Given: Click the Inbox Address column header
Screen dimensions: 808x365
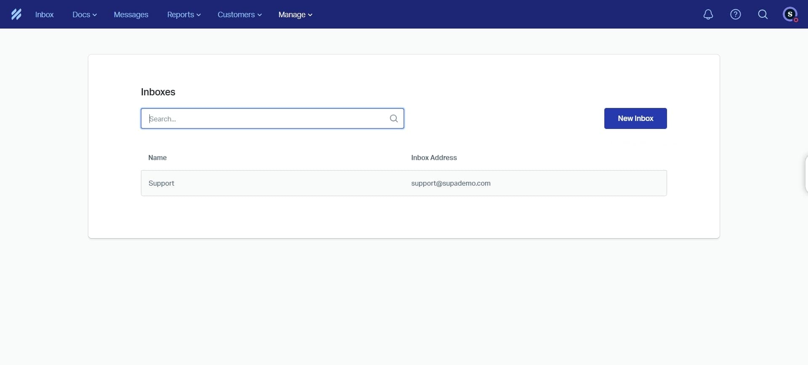Looking at the screenshot, I should coord(433,158).
